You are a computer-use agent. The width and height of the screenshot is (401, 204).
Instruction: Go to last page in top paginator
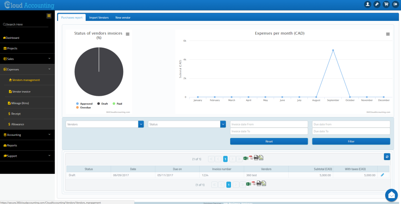(x=239, y=159)
